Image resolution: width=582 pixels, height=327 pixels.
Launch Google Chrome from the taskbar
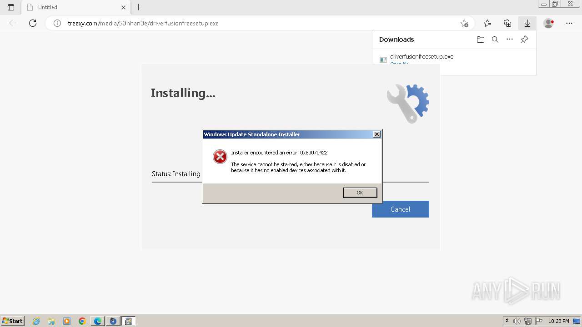(82, 321)
